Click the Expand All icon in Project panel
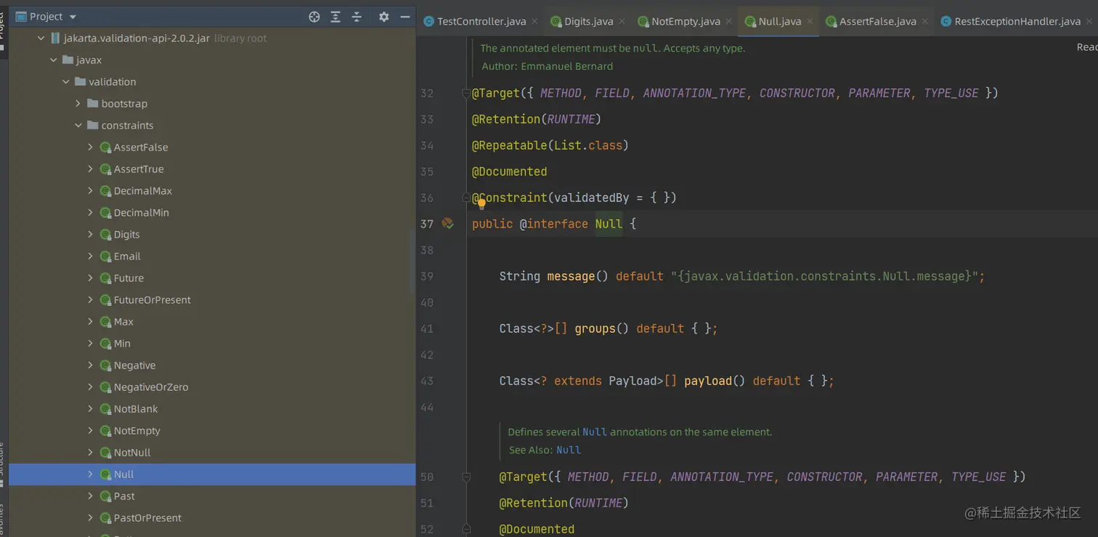1098x537 pixels. coord(335,17)
